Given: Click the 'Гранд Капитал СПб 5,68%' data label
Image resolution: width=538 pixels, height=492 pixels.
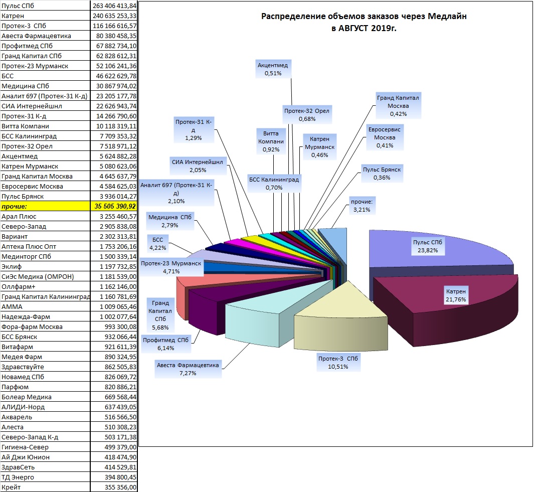Looking at the screenshot, I should click(x=160, y=315).
